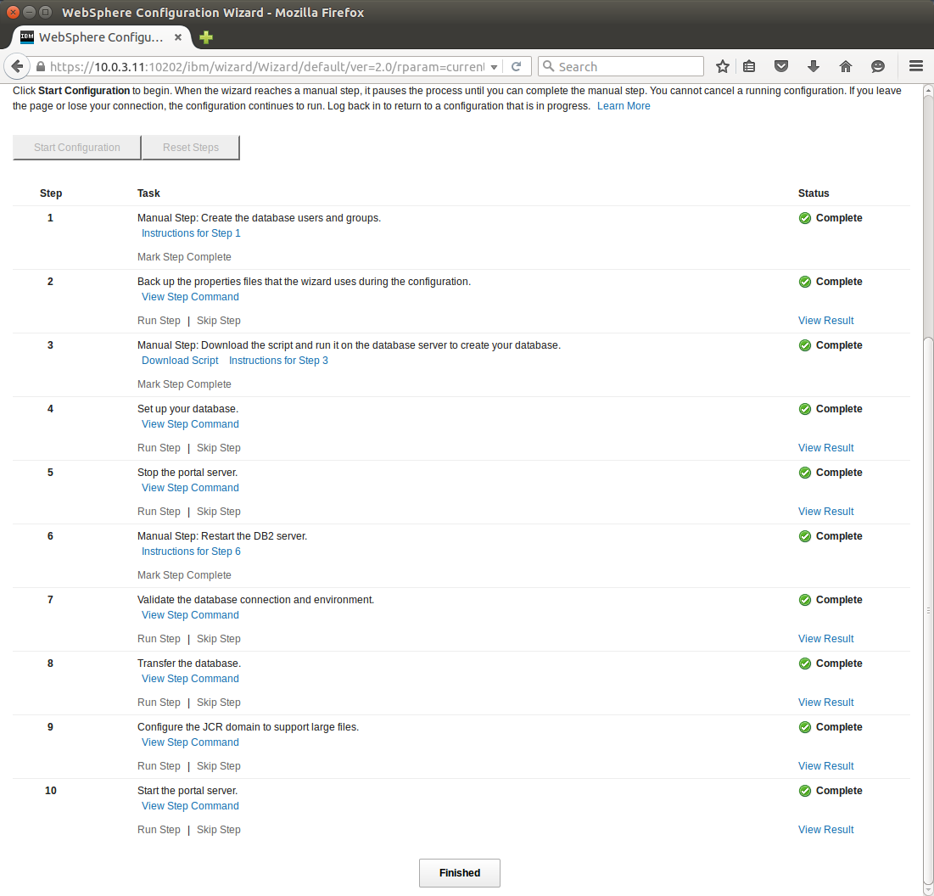The width and height of the screenshot is (934, 896).
Task: Click the Download Script link
Action: click(x=180, y=361)
